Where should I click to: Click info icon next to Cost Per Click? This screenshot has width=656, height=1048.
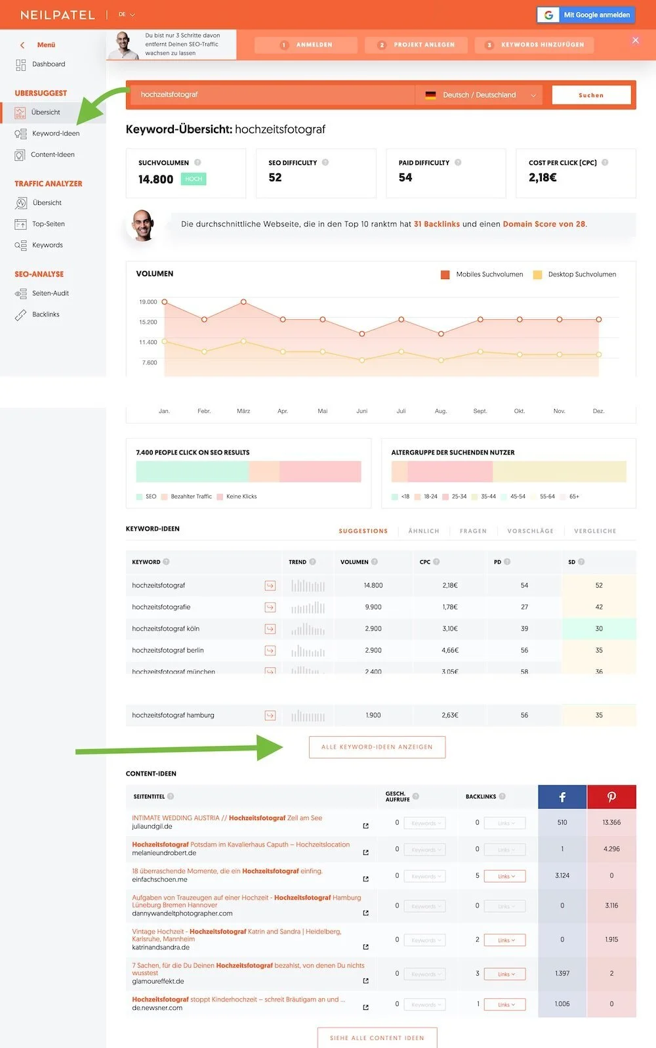(605, 162)
